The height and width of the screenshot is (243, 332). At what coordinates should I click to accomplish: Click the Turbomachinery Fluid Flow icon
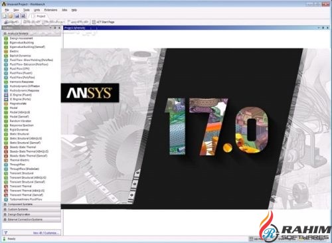(x=6, y=199)
